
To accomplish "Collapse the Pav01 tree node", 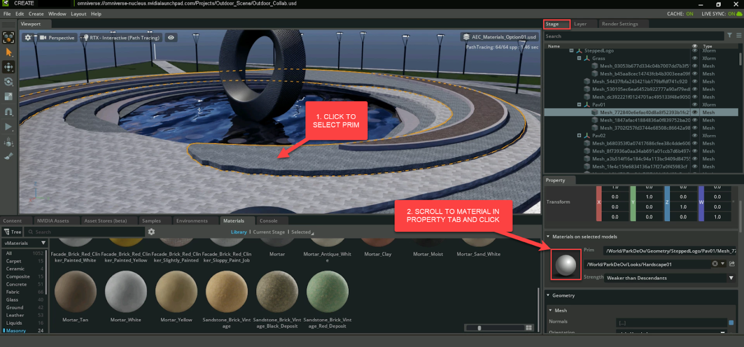I will tap(580, 105).
